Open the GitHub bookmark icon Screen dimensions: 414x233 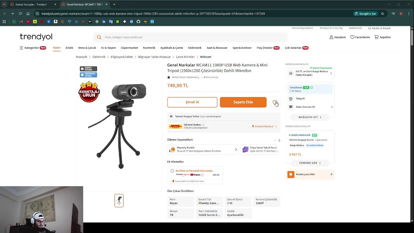click(x=138, y=22)
